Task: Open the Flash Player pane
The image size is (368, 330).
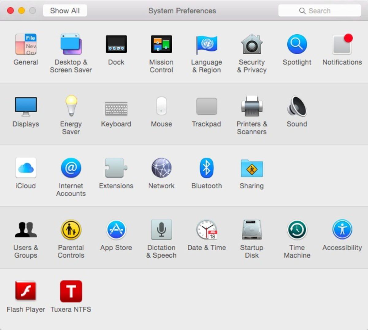Action: 26,291
